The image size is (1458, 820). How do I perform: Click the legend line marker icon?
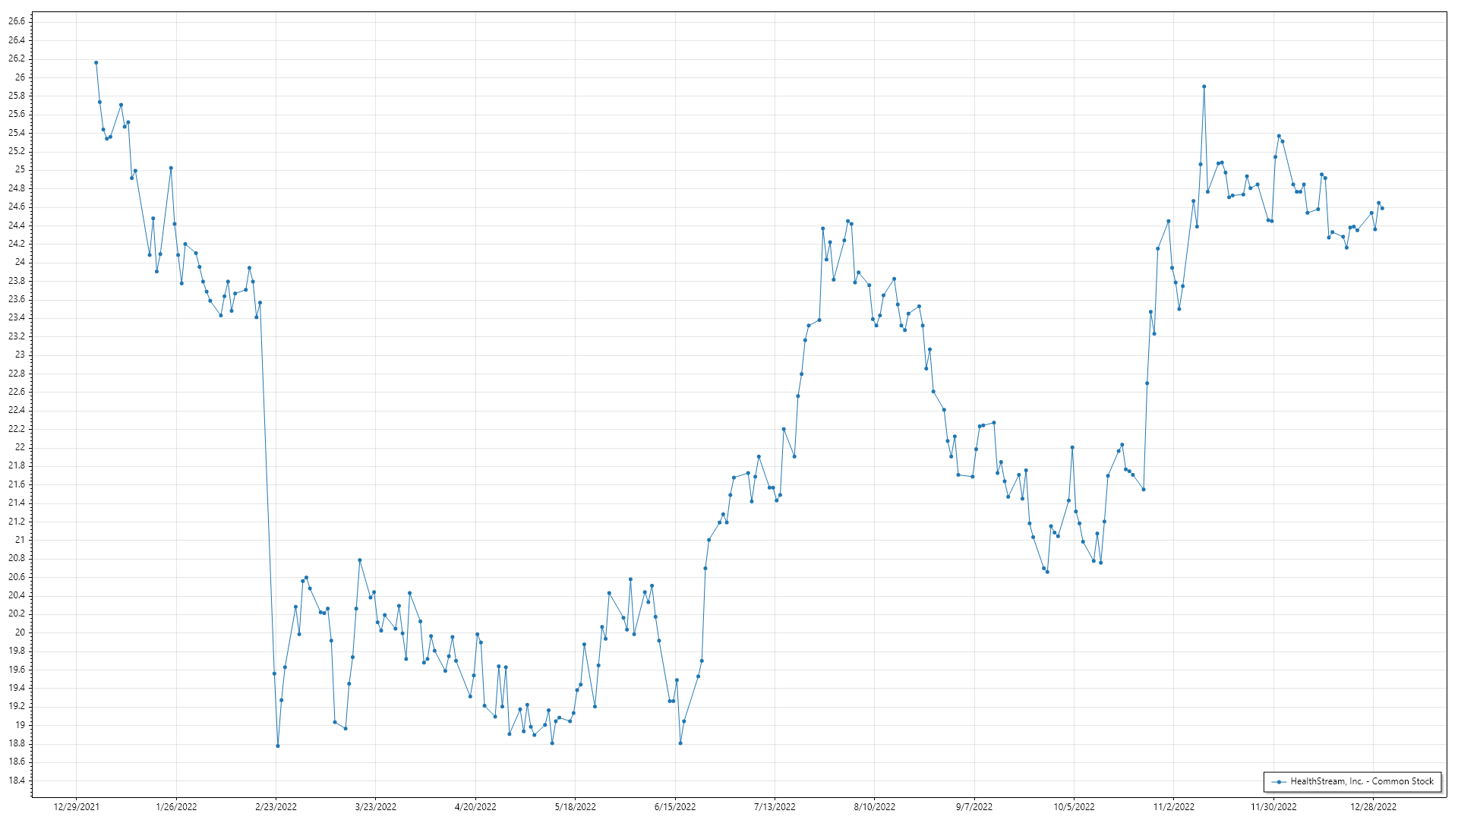1280,782
